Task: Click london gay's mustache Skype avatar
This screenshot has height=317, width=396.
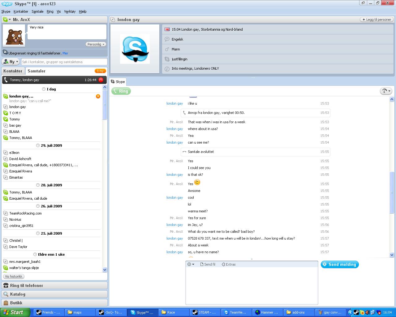Action: 135,49
